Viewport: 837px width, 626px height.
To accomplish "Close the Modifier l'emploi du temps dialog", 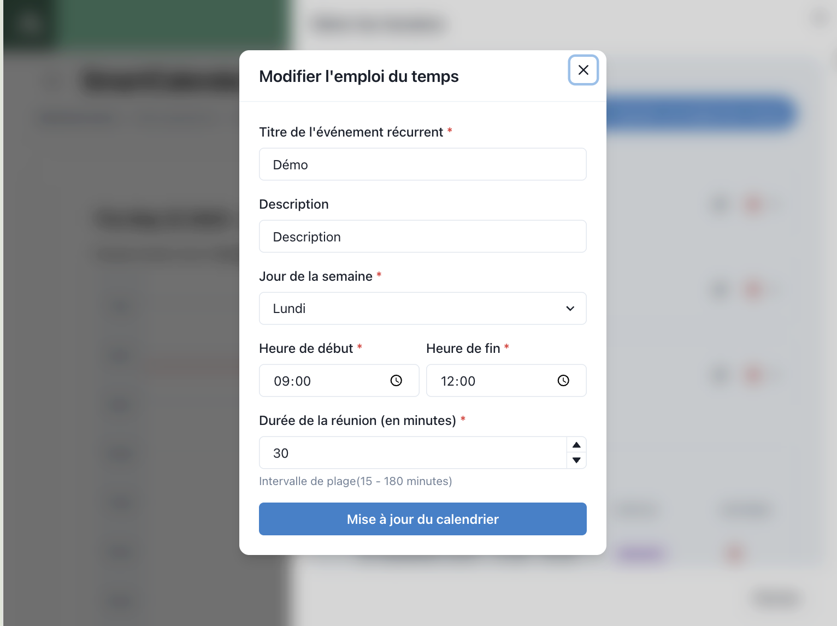I will pos(583,70).
